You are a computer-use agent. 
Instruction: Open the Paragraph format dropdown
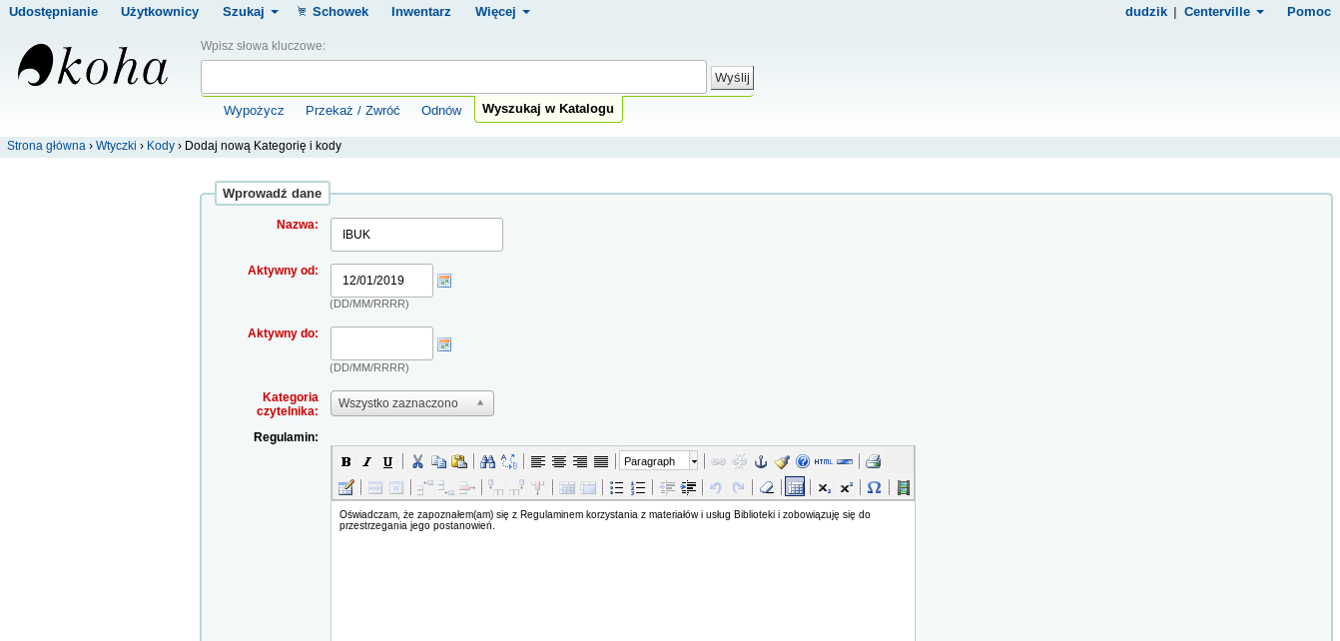point(659,461)
